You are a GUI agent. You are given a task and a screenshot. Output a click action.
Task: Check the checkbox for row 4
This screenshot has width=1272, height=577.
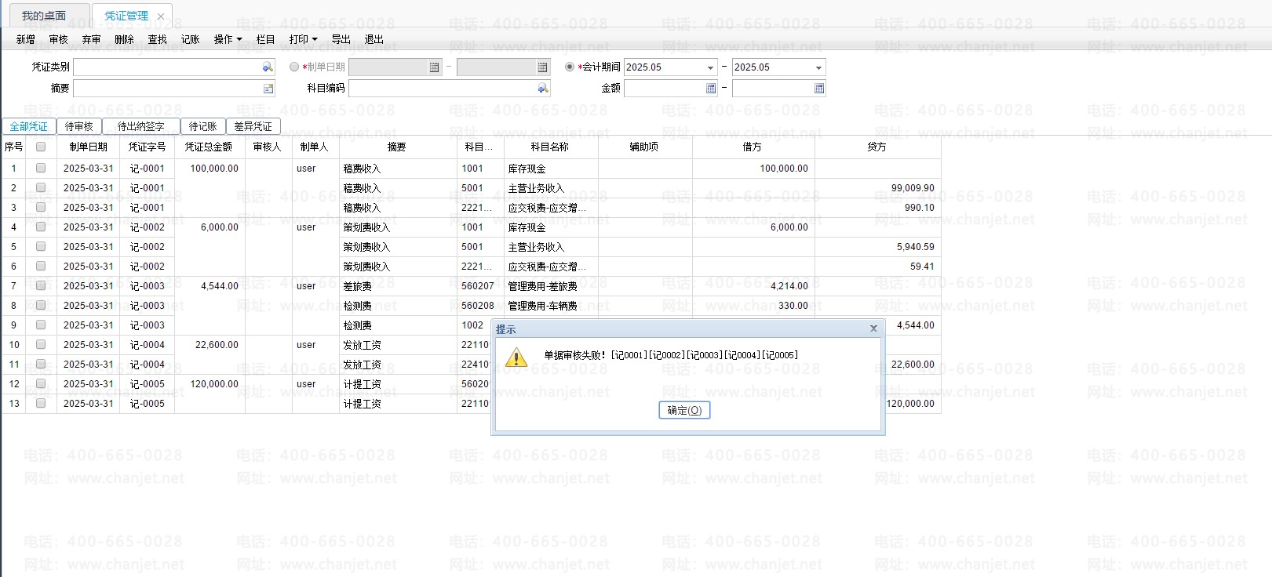coord(41,227)
